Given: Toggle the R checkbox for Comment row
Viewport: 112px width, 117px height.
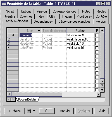Looking at the screenshot, I should [x=97, y=35].
